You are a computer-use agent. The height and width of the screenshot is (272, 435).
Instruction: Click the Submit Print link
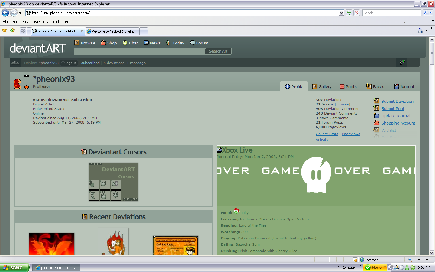393,108
